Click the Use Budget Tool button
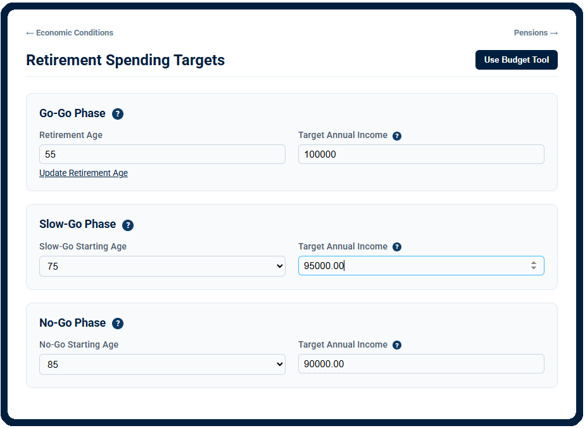Image resolution: width=585 pixels, height=428 pixels. 517,60
